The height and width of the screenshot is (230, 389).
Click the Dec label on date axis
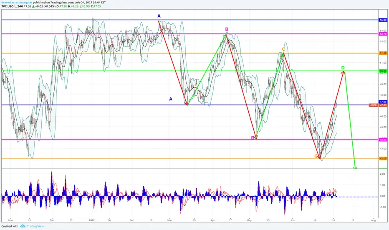[52, 220]
